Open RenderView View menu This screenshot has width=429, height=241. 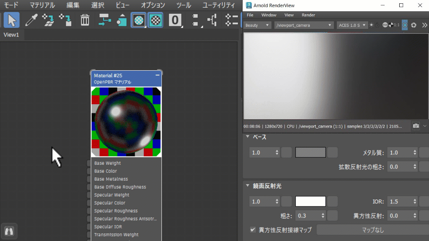click(289, 15)
